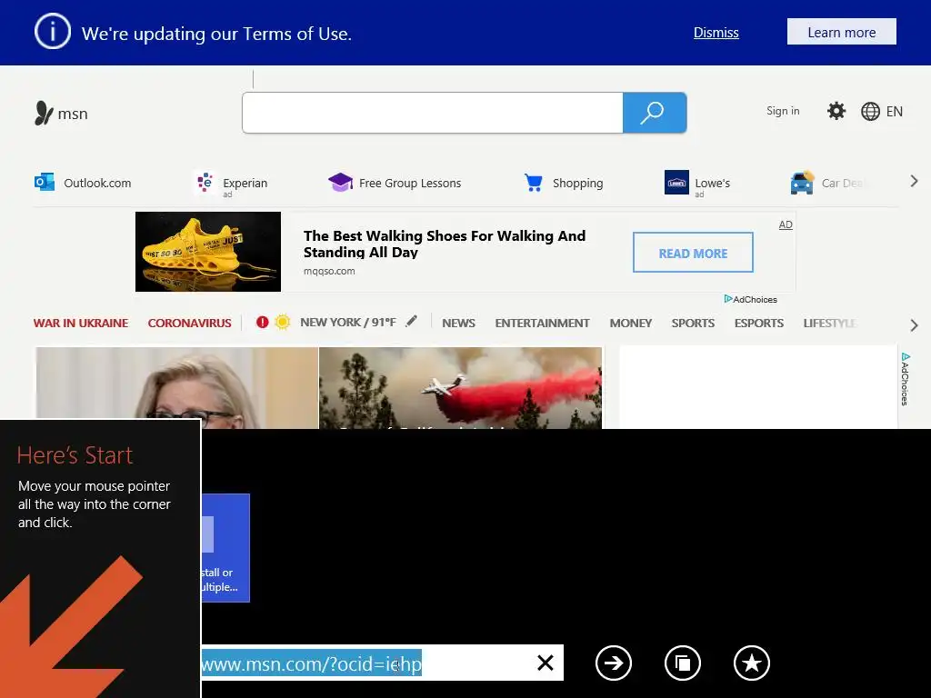
Task: Expand more shortcuts with right chevron
Action: [914, 182]
